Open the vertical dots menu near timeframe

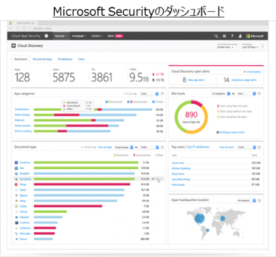(263, 46)
